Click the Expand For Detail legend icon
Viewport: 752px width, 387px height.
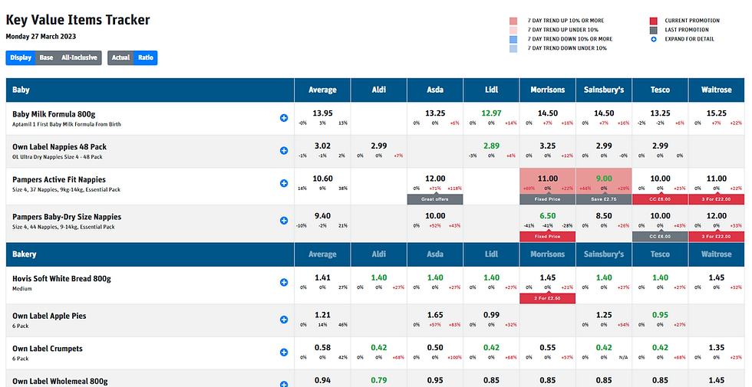tap(653, 39)
